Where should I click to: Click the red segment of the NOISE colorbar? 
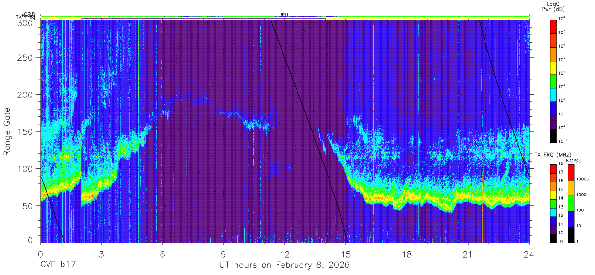click(x=570, y=173)
